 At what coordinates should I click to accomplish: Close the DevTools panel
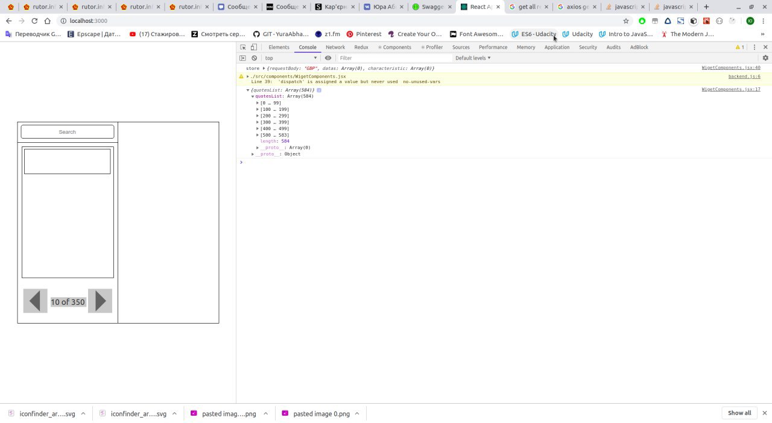coord(765,47)
